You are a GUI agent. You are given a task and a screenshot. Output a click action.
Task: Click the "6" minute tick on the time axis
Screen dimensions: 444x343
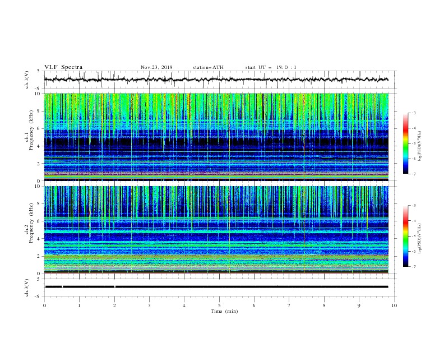click(254, 305)
